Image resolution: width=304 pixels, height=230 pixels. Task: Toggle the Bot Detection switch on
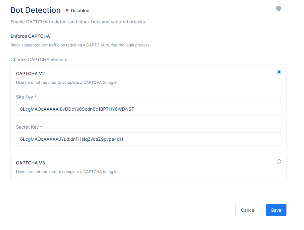tap(280, 8)
